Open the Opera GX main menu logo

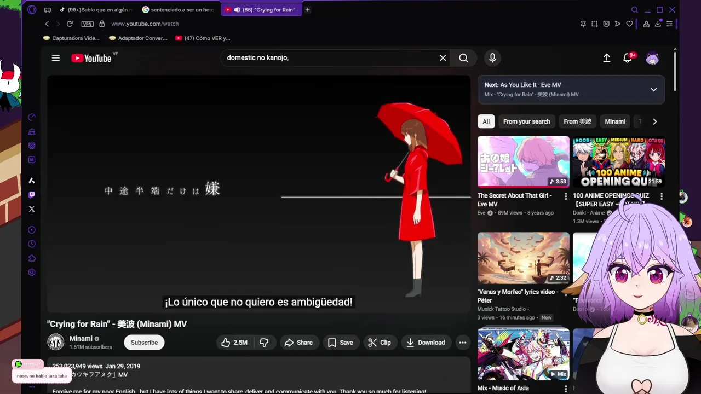pos(32,9)
